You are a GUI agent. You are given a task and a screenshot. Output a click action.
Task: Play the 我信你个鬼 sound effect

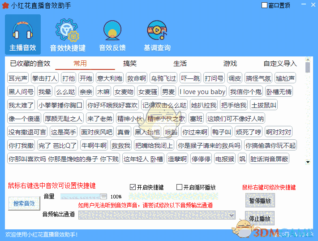click(246, 92)
